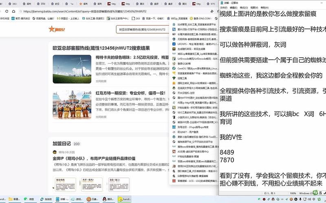Open Notepad's 帮助(H) menu

(264, 7)
